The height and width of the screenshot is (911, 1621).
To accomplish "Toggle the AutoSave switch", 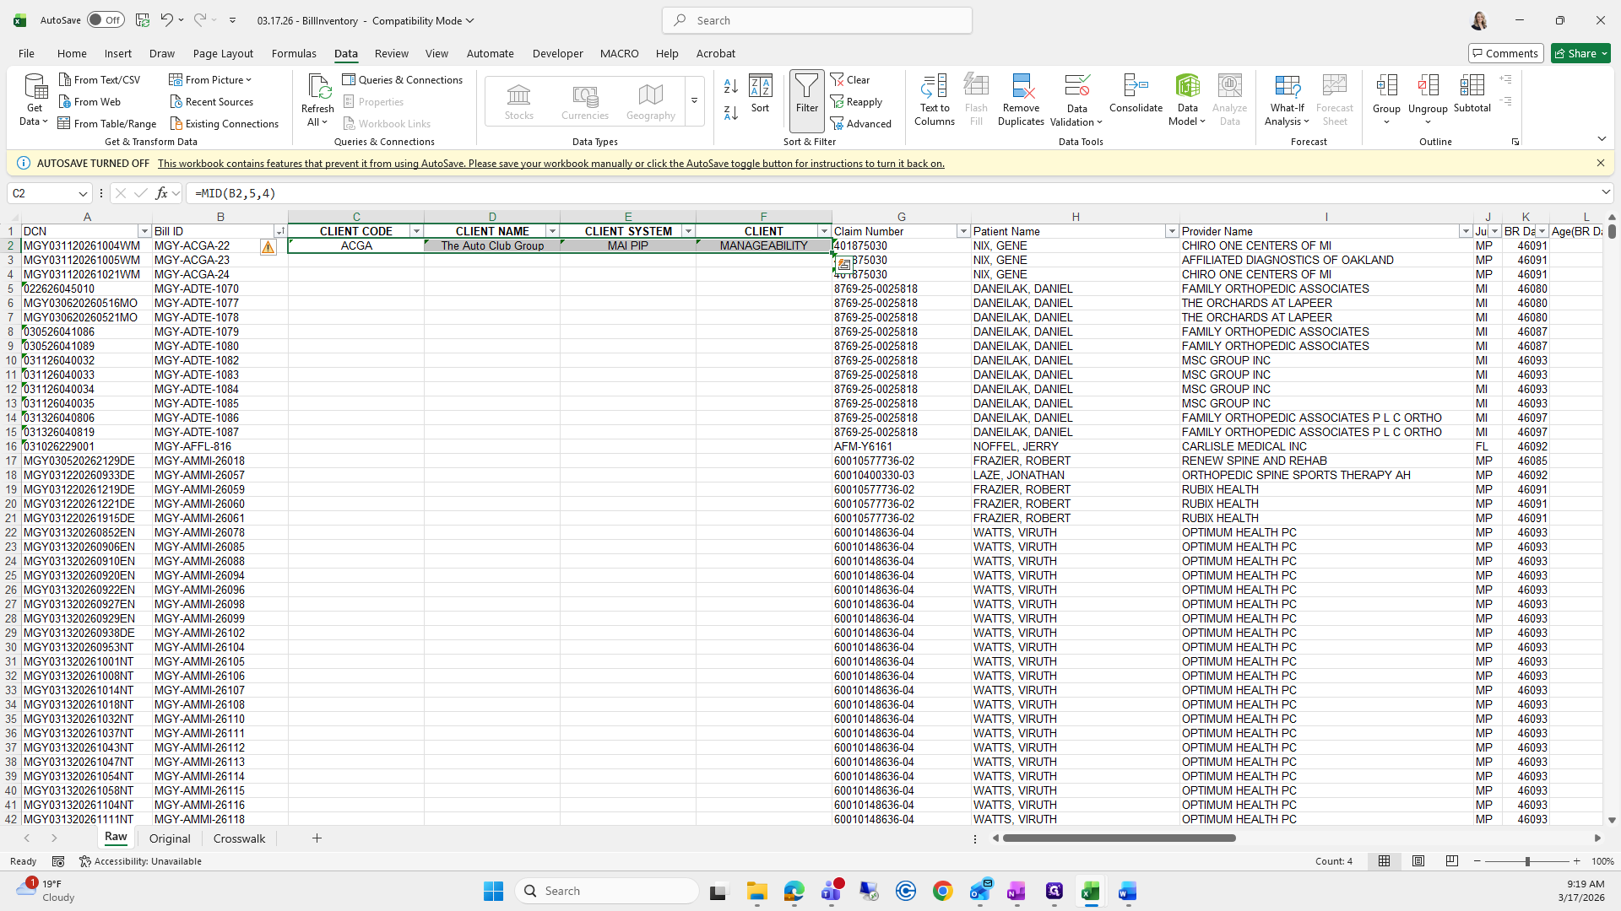I will point(105,20).
